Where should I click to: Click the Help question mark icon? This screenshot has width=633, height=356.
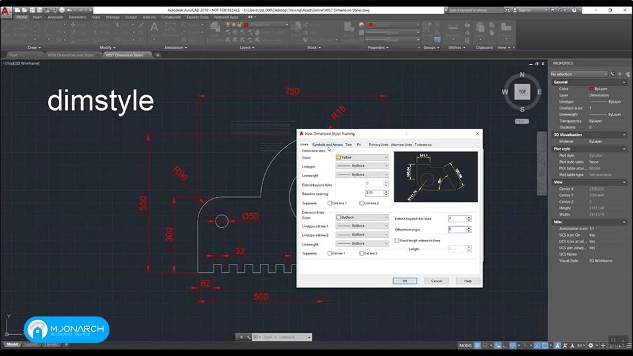574,10
